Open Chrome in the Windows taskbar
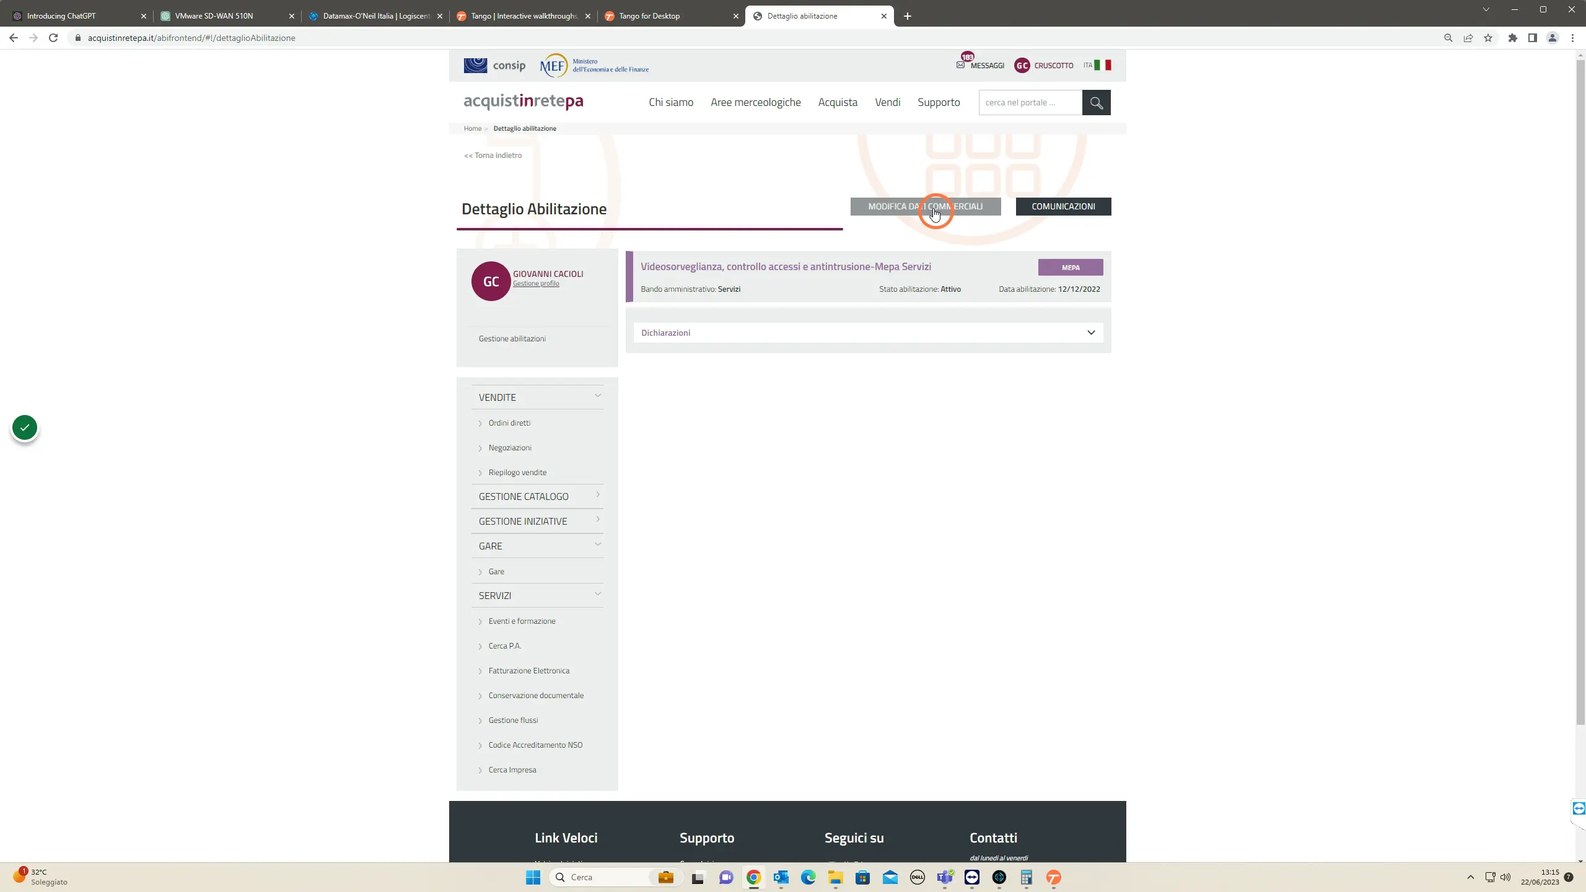The image size is (1586, 892). click(753, 877)
